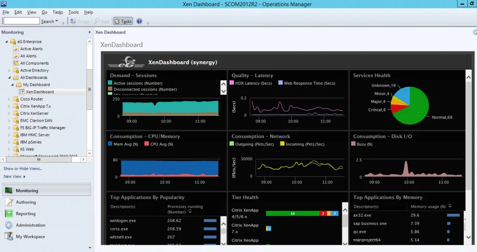This screenshot has height=252, width=477.
Task: Click the All Components grid icon
Action: click(16, 63)
